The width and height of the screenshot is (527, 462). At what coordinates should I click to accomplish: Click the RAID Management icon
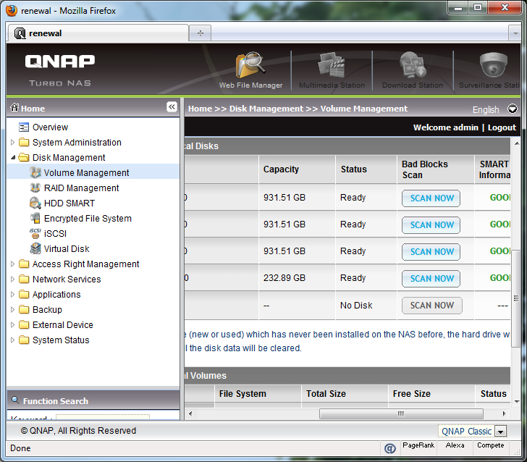tap(35, 188)
